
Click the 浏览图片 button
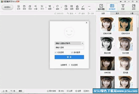(7, 7)
